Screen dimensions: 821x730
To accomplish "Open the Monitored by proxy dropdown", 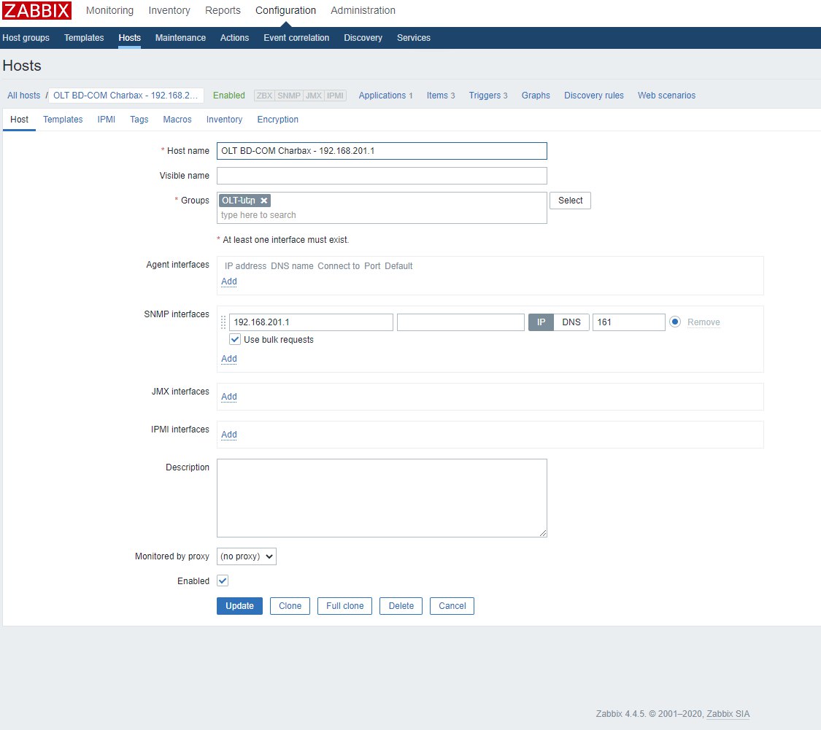I will point(247,556).
